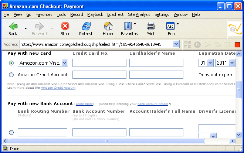Print the page using the Print icon
This screenshot has width=244, height=153.
150,26
